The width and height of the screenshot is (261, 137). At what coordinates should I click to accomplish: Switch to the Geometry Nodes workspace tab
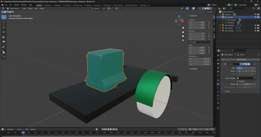coord(131,5)
